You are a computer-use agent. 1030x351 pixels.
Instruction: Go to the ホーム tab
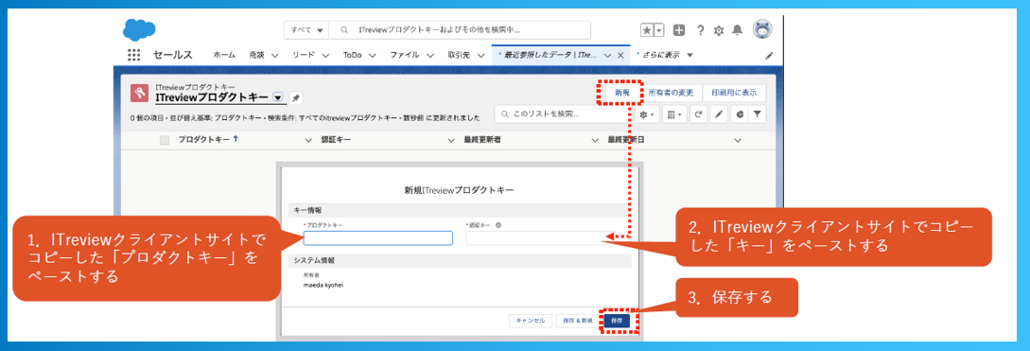click(x=224, y=55)
